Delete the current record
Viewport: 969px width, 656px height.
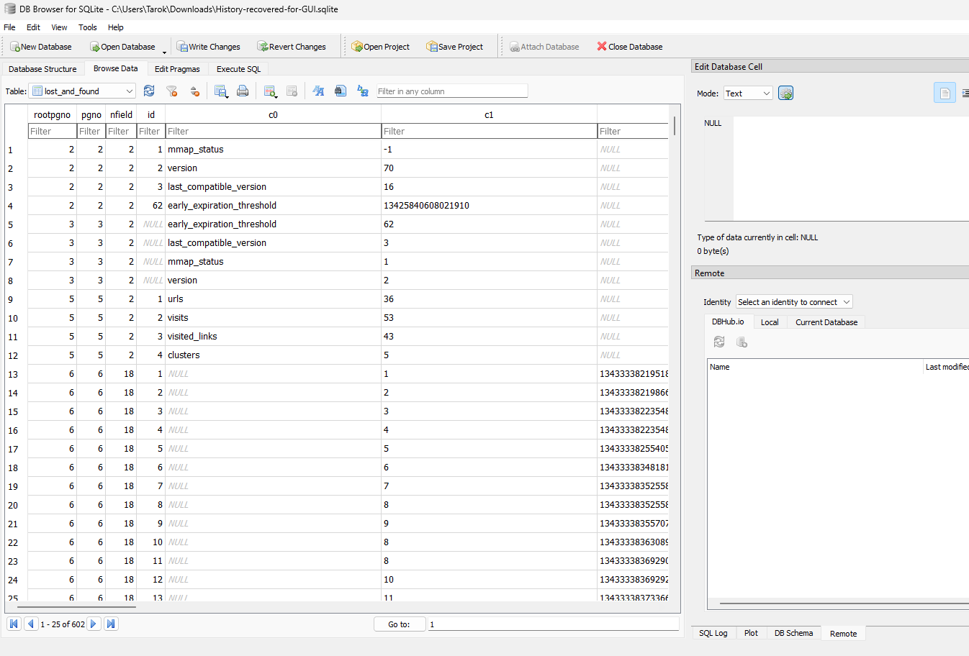click(292, 91)
